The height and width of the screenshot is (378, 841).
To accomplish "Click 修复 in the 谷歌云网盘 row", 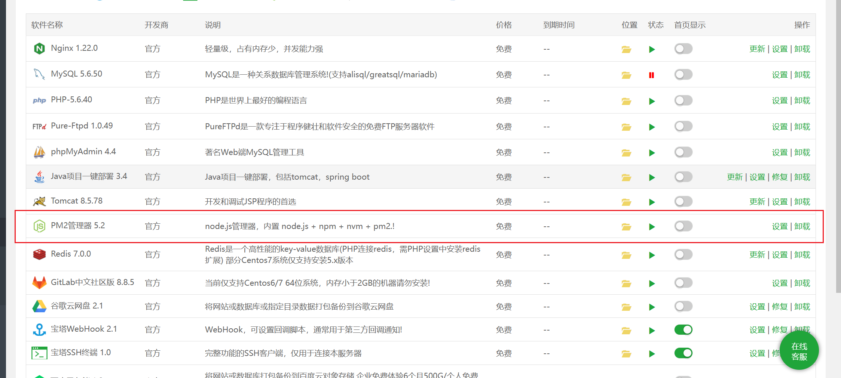I will [780, 307].
